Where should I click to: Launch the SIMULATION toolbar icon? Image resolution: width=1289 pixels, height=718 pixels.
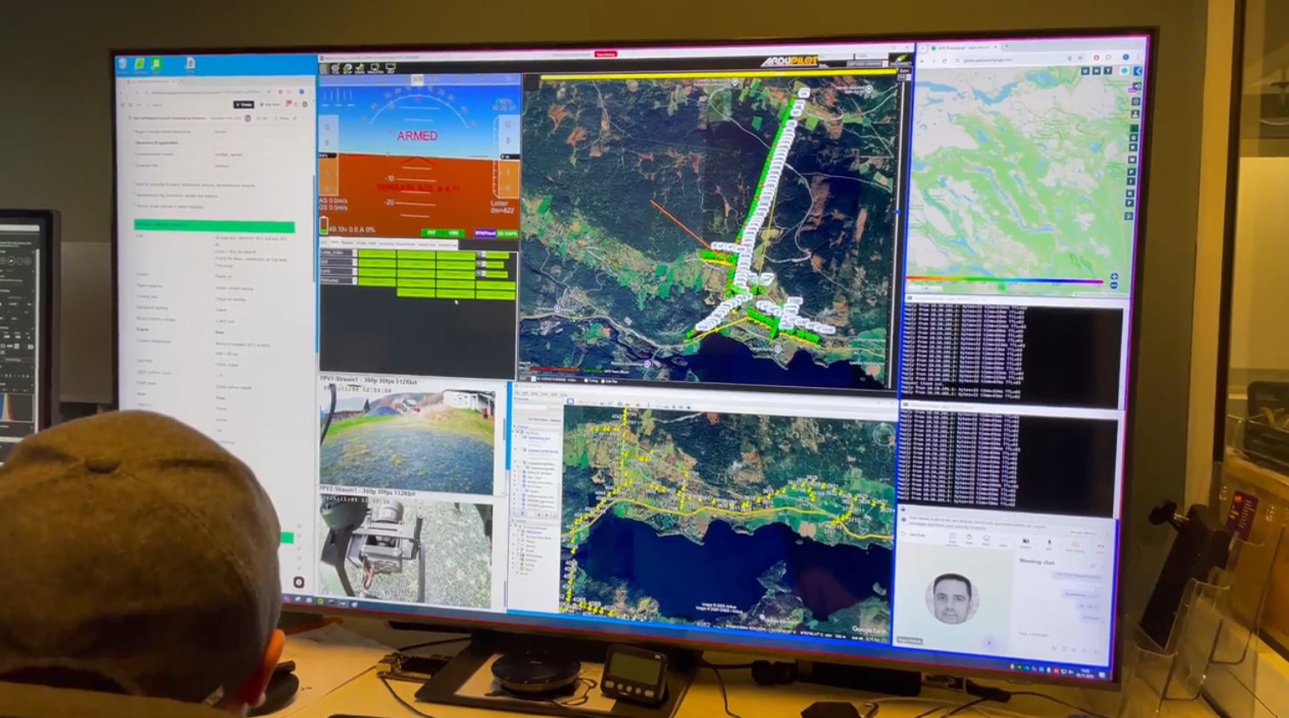click(x=374, y=69)
